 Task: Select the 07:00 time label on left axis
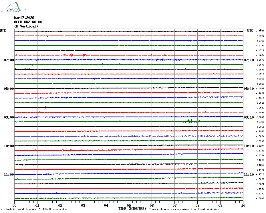click(x=9, y=60)
